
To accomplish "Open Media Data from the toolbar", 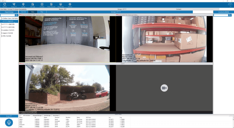I will point(61,5).
